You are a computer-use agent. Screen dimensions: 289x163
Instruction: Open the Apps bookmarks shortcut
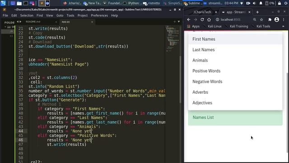pyautogui.click(x=193, y=26)
